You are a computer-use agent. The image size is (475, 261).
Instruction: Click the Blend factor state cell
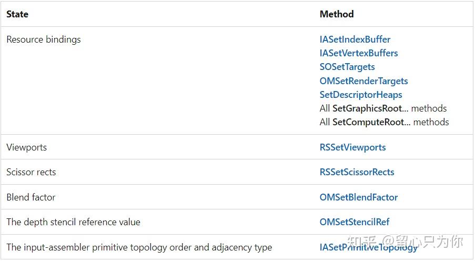[31, 197]
